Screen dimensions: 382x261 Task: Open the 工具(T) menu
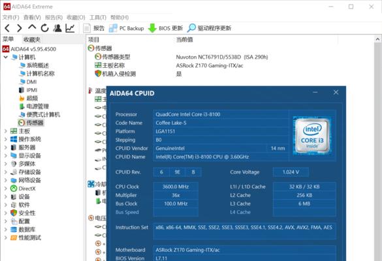coord(98,18)
